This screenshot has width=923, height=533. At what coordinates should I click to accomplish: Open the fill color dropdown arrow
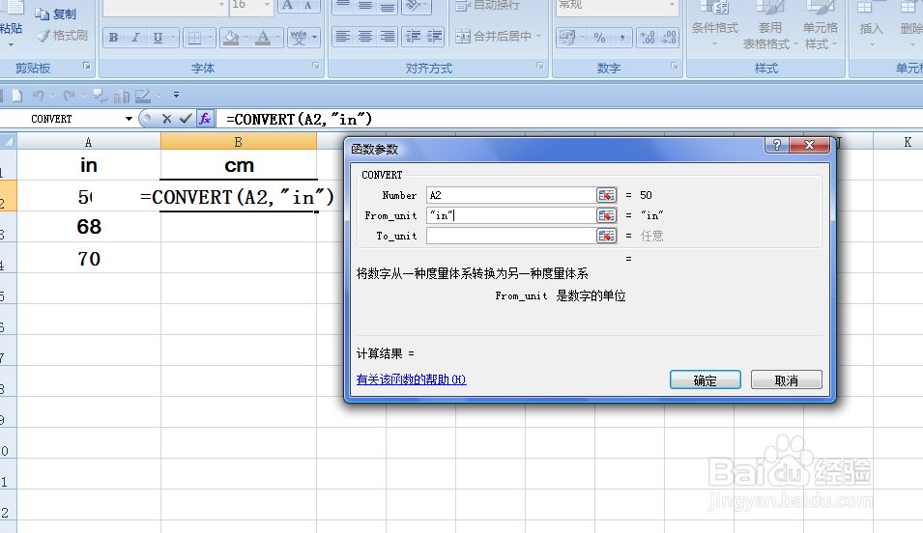246,38
